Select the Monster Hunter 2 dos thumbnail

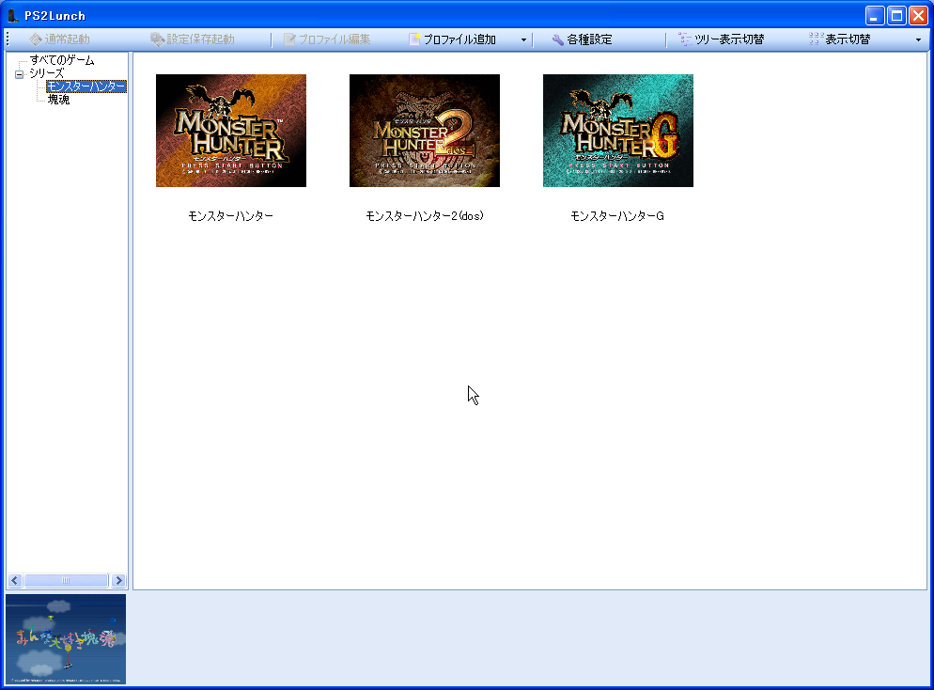(x=425, y=131)
